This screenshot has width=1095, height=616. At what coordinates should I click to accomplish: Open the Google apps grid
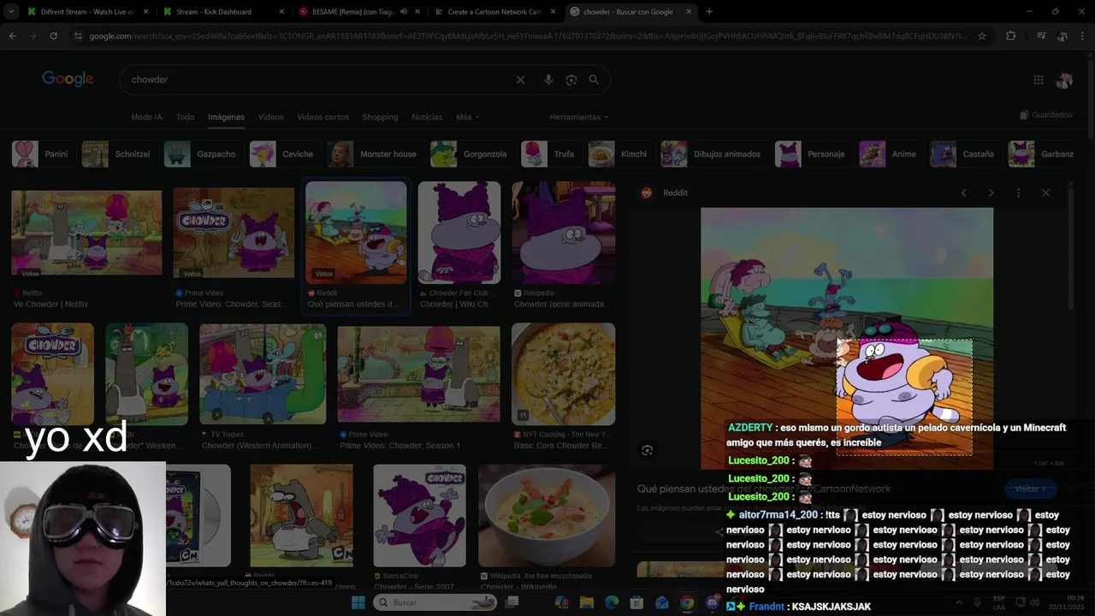coord(1038,80)
